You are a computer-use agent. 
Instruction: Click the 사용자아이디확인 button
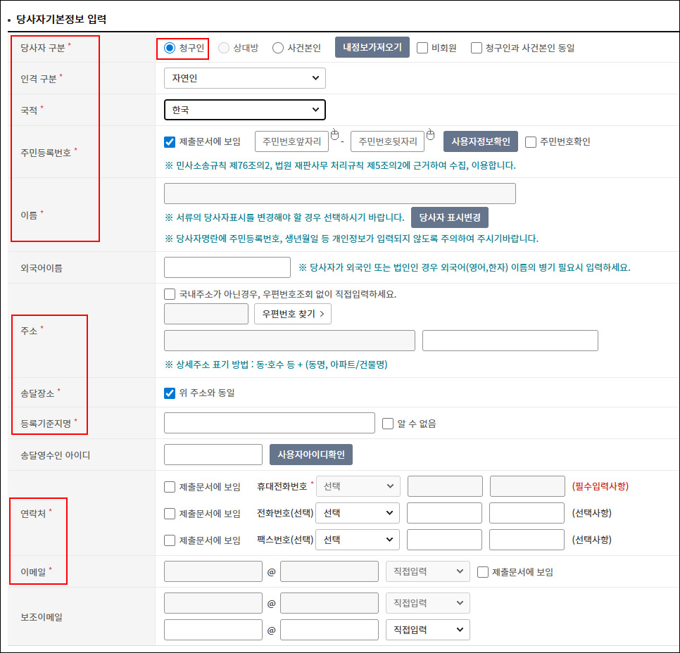coord(311,455)
